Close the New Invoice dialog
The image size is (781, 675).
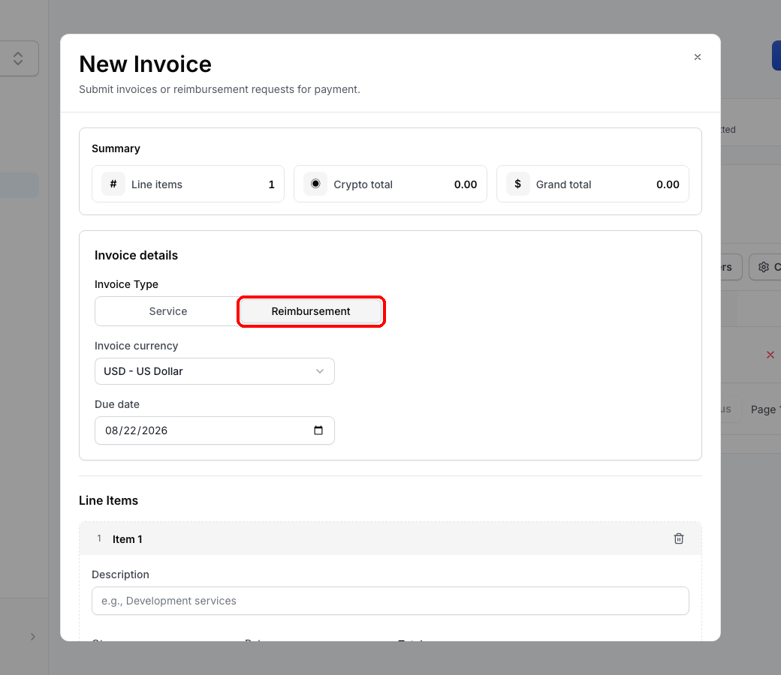click(x=698, y=57)
